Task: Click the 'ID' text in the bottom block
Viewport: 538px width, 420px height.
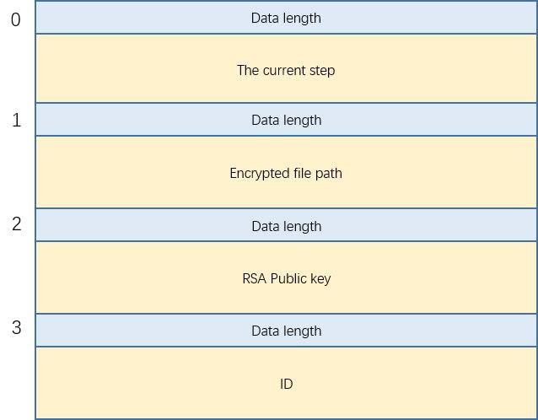Action: click(286, 384)
